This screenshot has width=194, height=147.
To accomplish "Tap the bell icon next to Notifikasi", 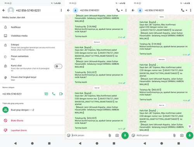I will (5, 27).
